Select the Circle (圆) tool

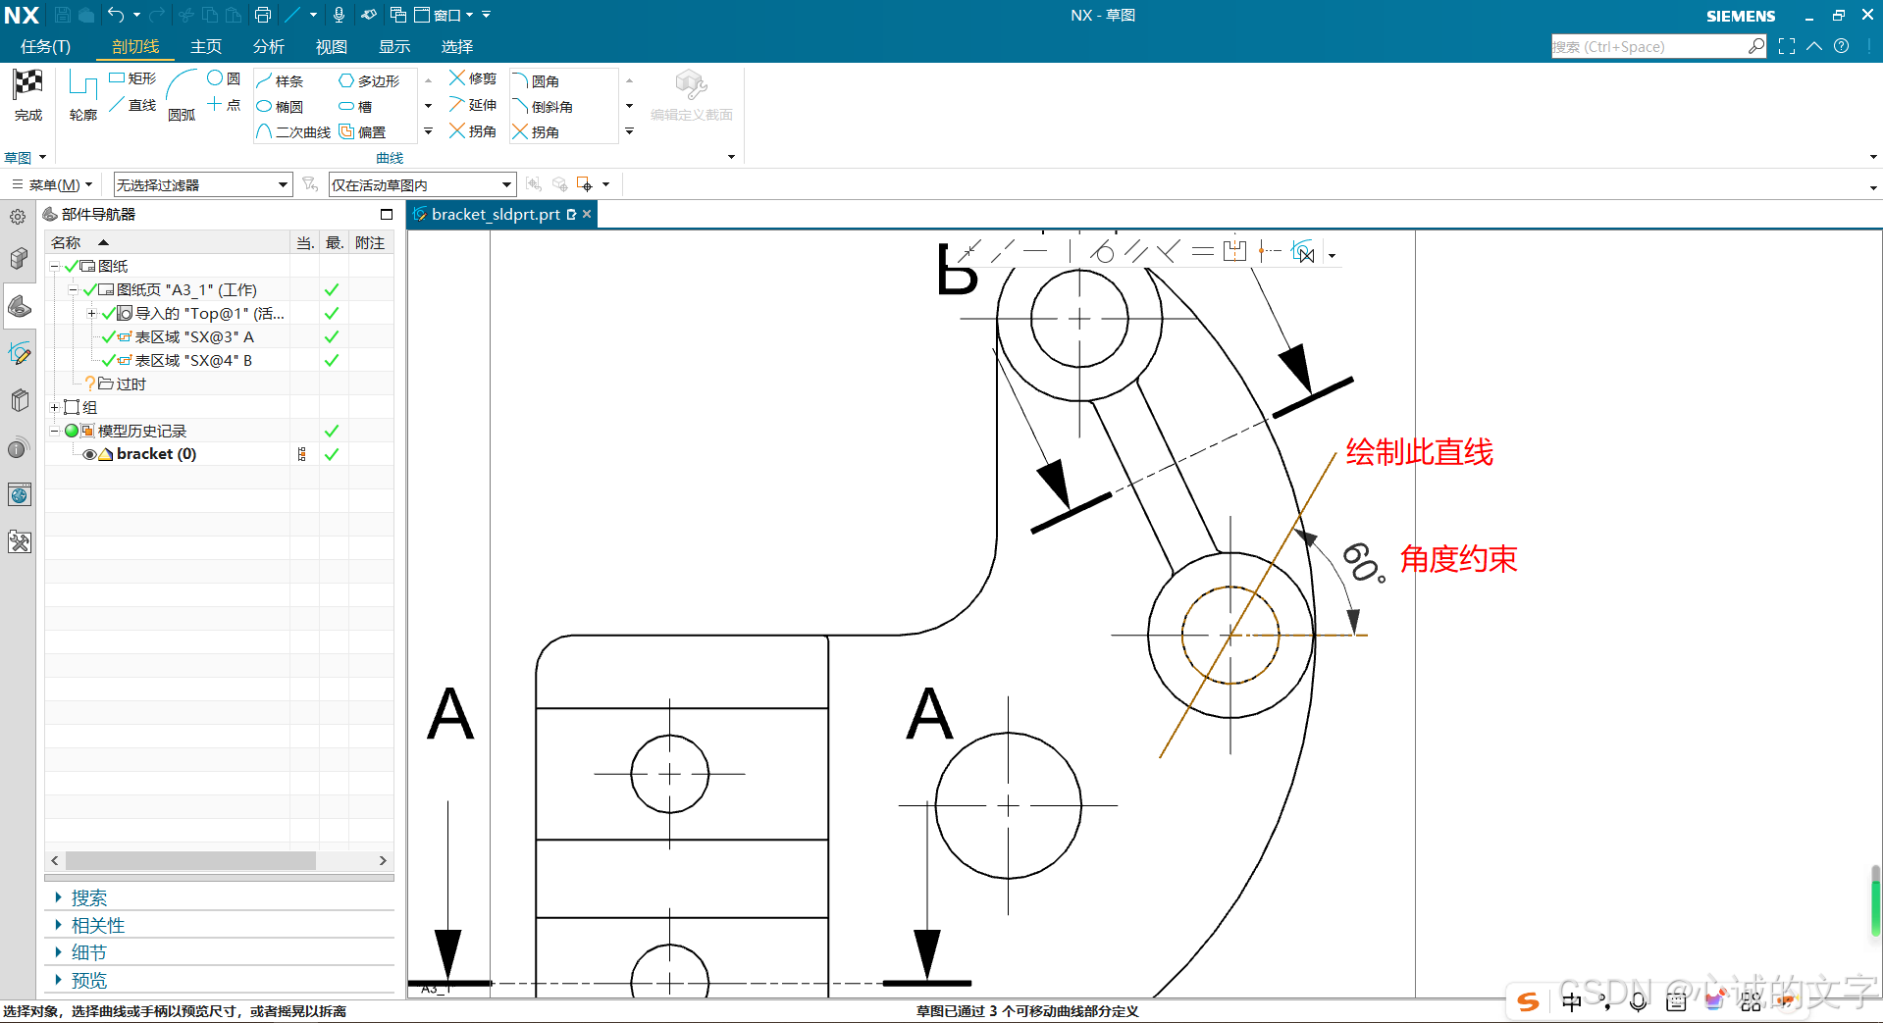(224, 77)
